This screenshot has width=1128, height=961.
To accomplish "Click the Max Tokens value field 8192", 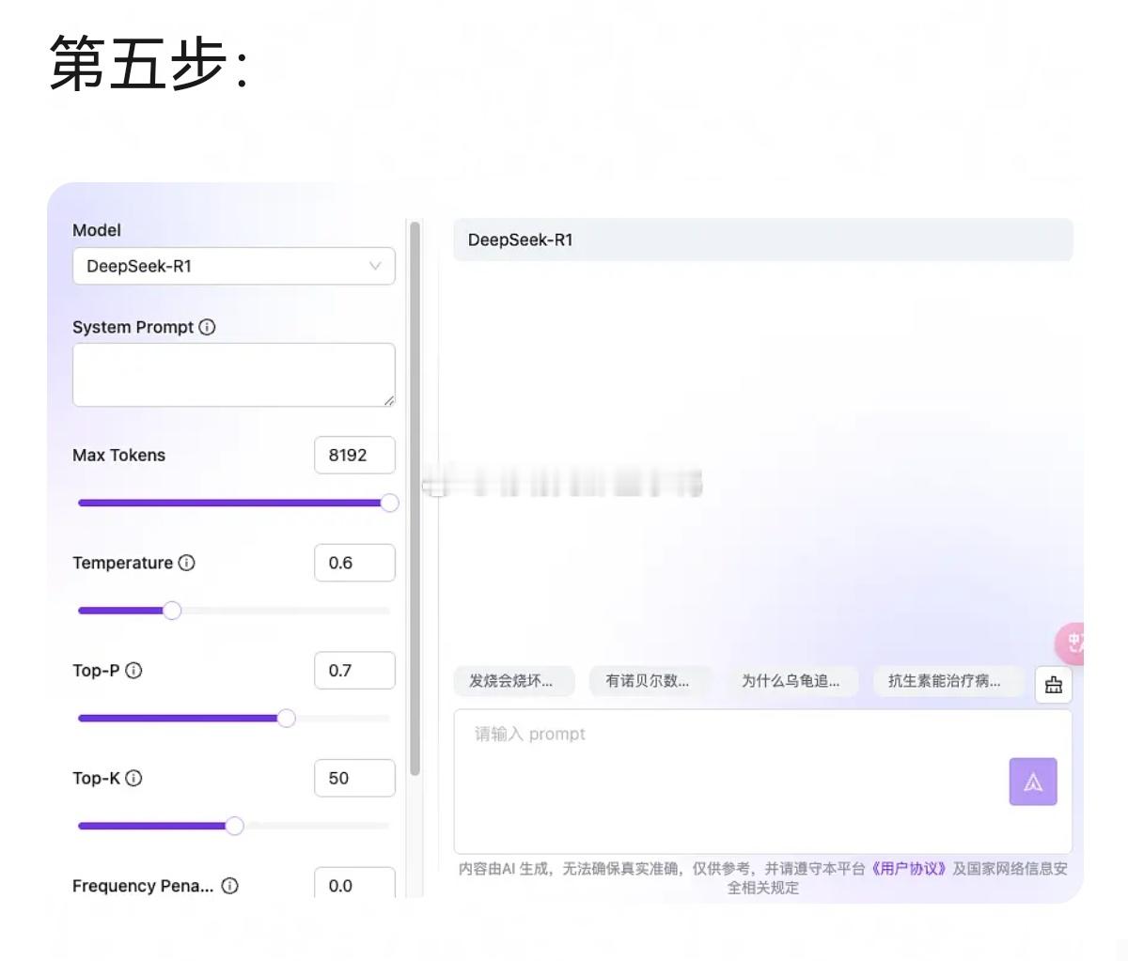I will pyautogui.click(x=354, y=455).
